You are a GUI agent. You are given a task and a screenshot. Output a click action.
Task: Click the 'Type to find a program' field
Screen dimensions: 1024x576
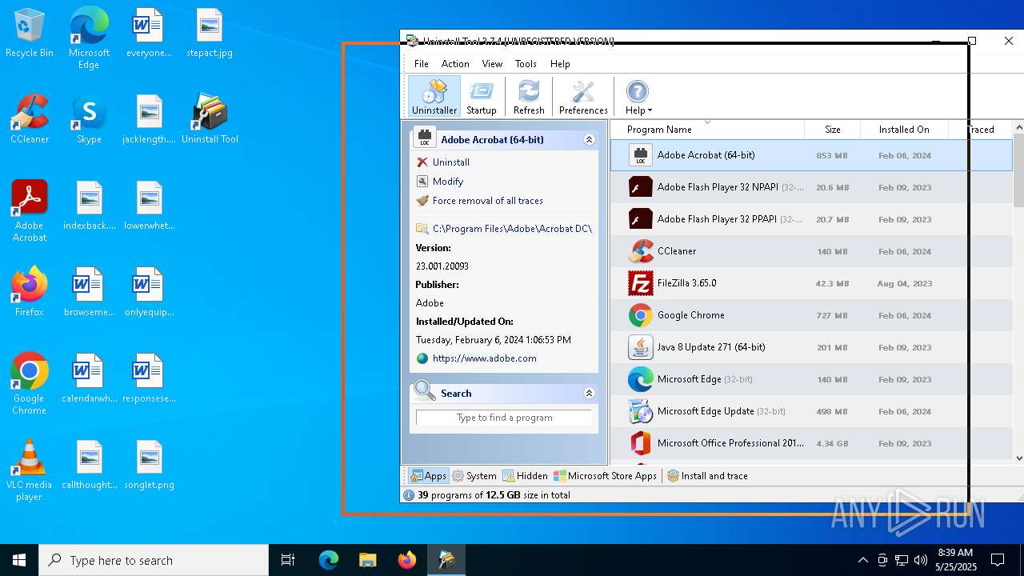click(x=504, y=418)
